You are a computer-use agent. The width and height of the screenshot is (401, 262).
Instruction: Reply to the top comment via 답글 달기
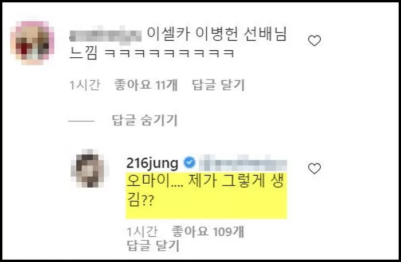pyautogui.click(x=218, y=85)
